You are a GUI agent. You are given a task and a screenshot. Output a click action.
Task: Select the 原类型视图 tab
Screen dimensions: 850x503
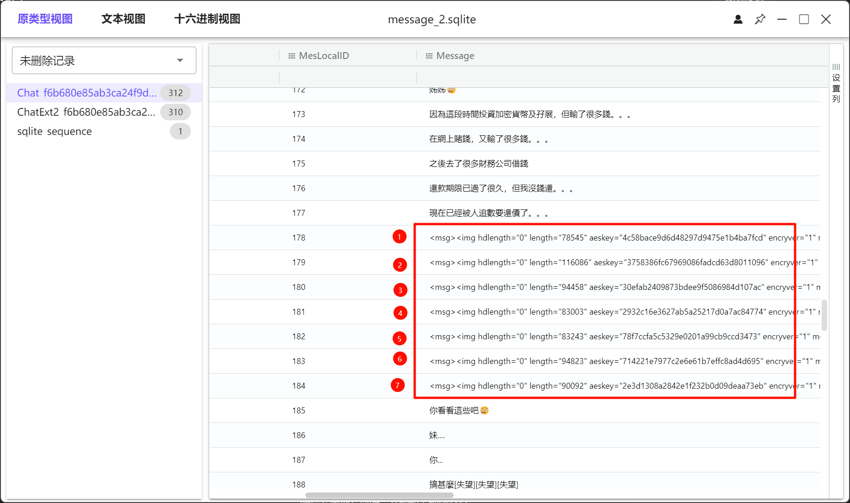click(x=45, y=19)
